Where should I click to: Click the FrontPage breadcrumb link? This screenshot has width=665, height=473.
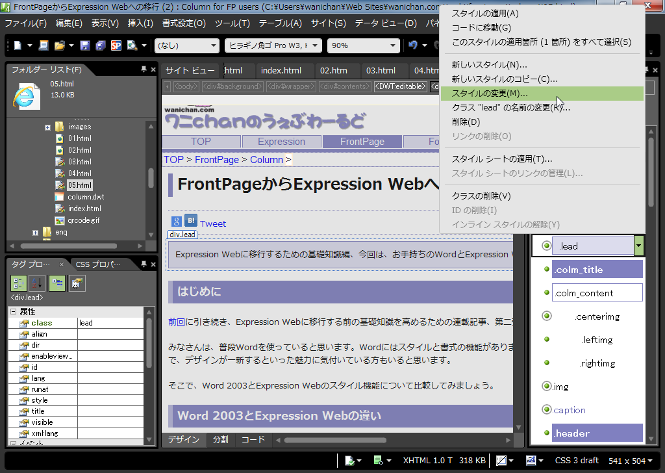coord(217,159)
